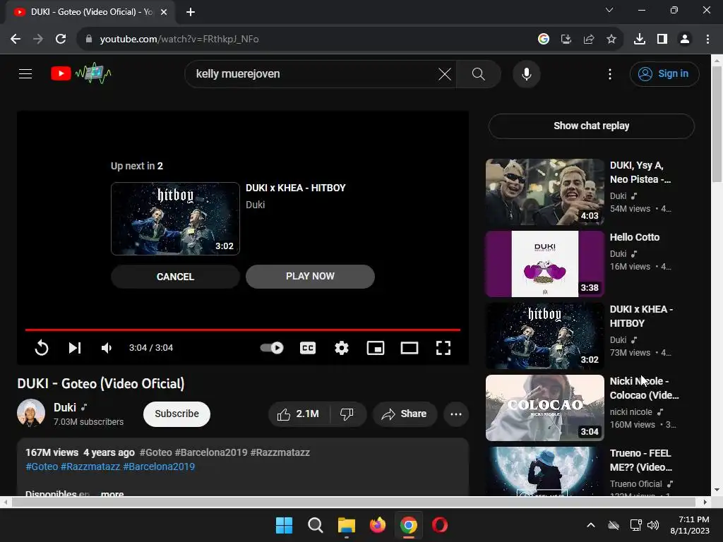Open #Razzmatazz blue hashtag link

(x=90, y=466)
